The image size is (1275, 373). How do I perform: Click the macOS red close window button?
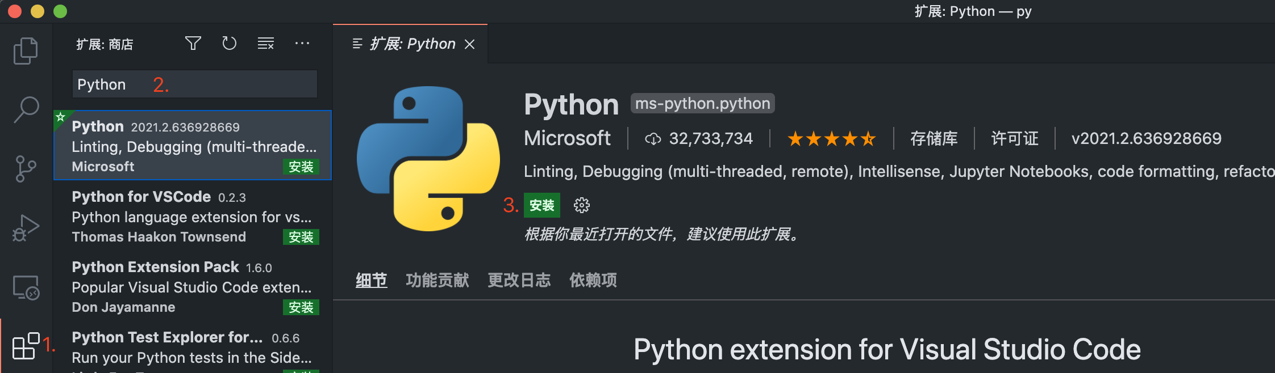15,11
